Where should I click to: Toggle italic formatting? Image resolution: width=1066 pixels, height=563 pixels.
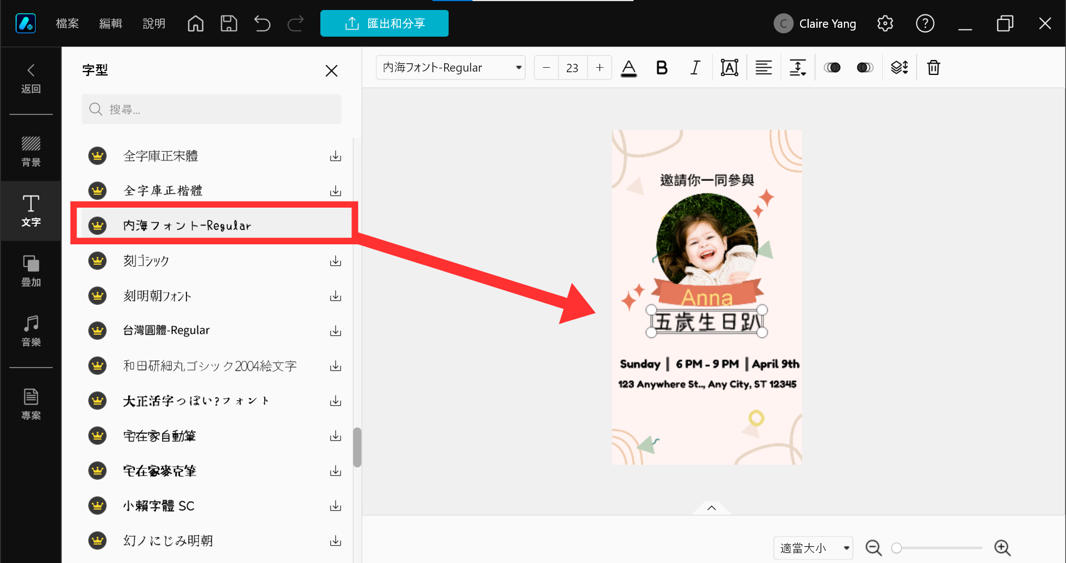pos(695,68)
